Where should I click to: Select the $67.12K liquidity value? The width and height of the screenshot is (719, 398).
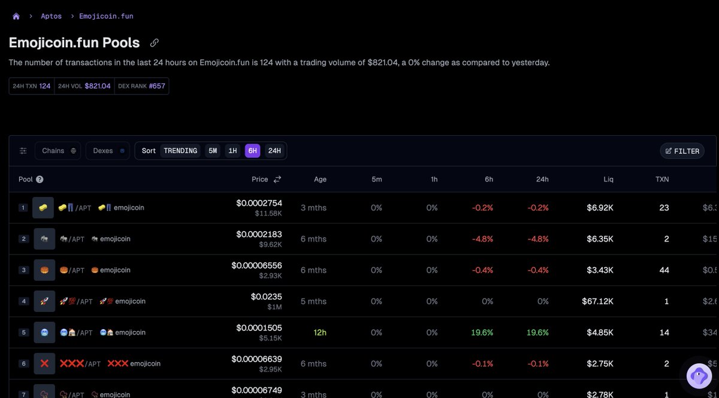(x=597, y=301)
